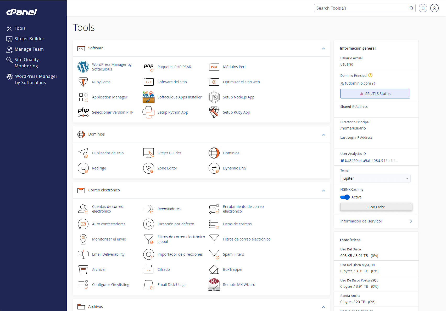Screen dimensions: 446x311
Task: Click the Search Tools input field
Action: pyautogui.click(x=362, y=8)
